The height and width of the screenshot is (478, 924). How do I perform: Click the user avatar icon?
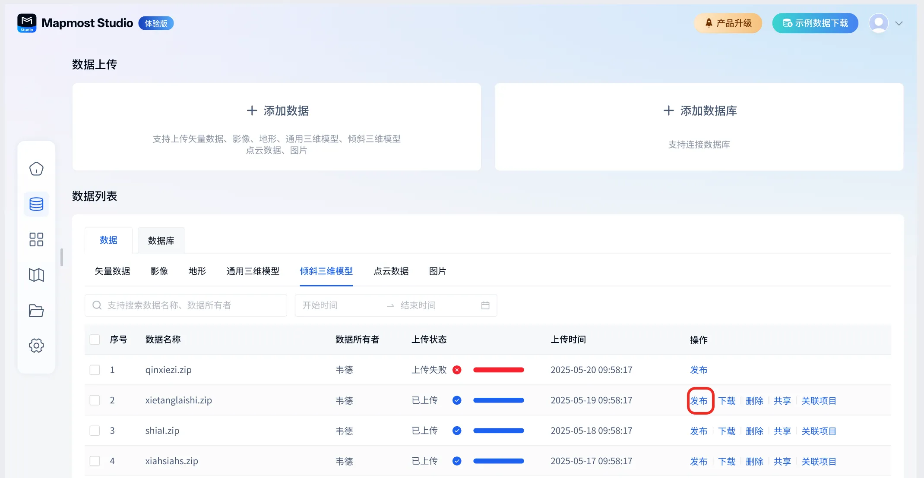878,23
